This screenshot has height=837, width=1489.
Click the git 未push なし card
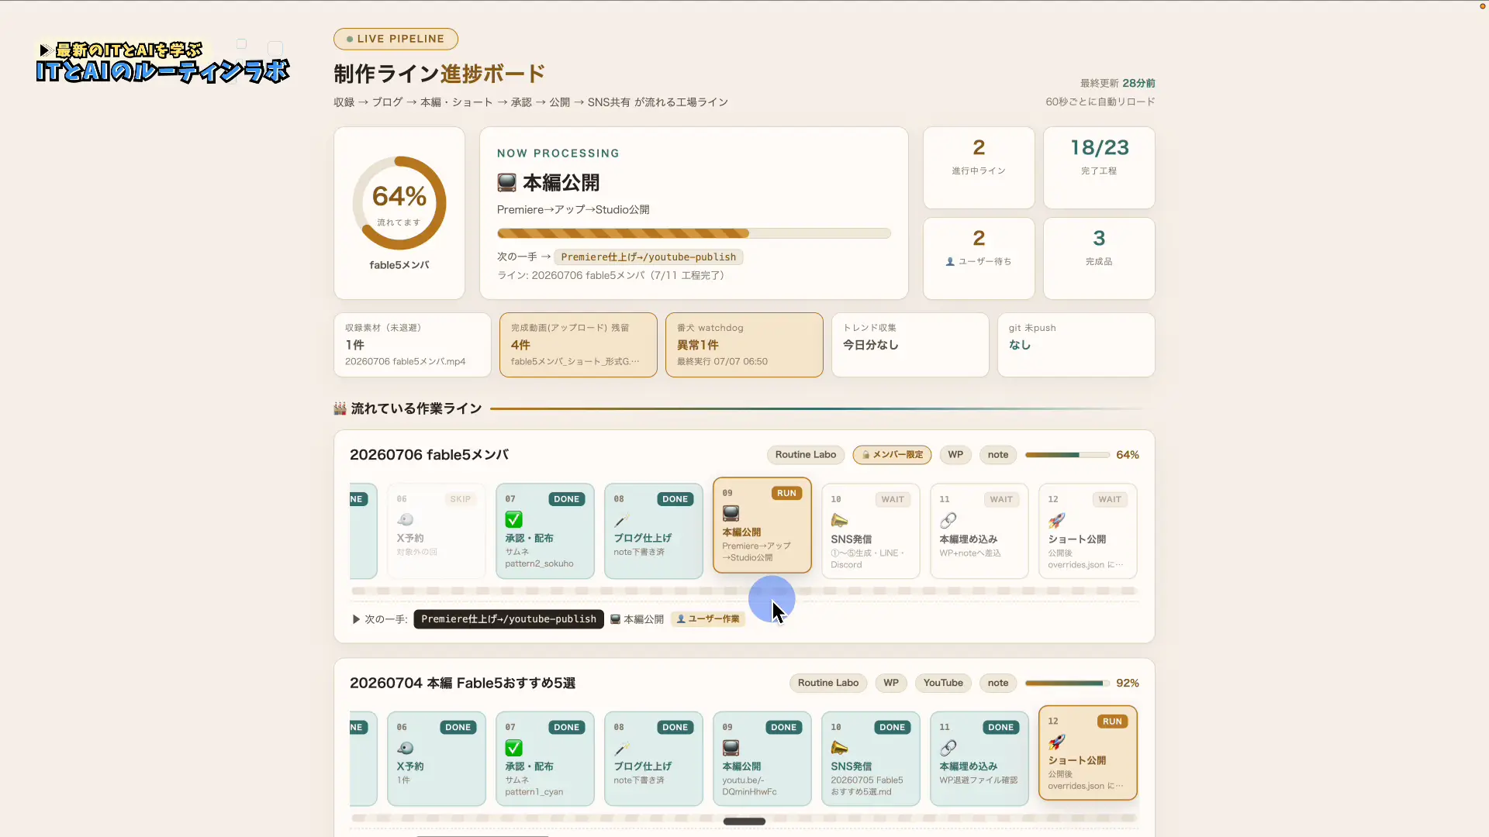click(x=1076, y=345)
